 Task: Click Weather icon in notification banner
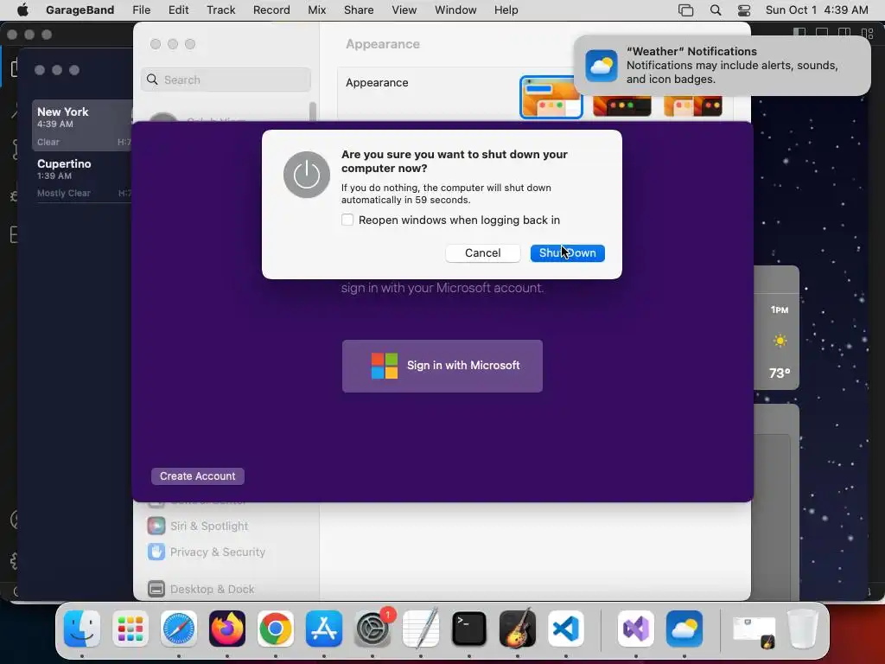click(x=602, y=66)
